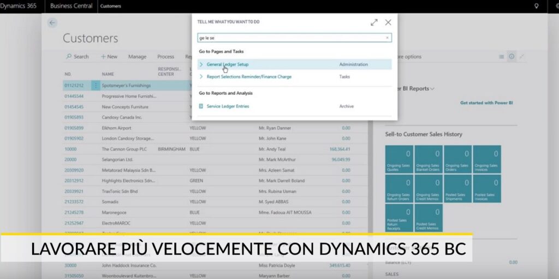559x279 pixels.
Task: Open the Manage menu
Action: (x=137, y=57)
